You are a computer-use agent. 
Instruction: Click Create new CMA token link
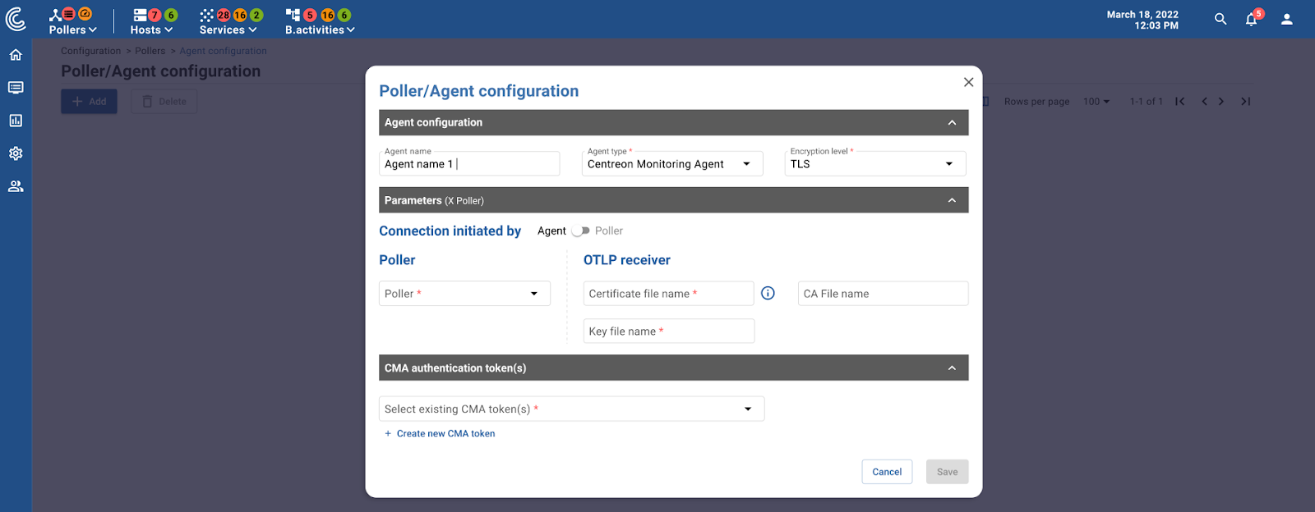[440, 433]
